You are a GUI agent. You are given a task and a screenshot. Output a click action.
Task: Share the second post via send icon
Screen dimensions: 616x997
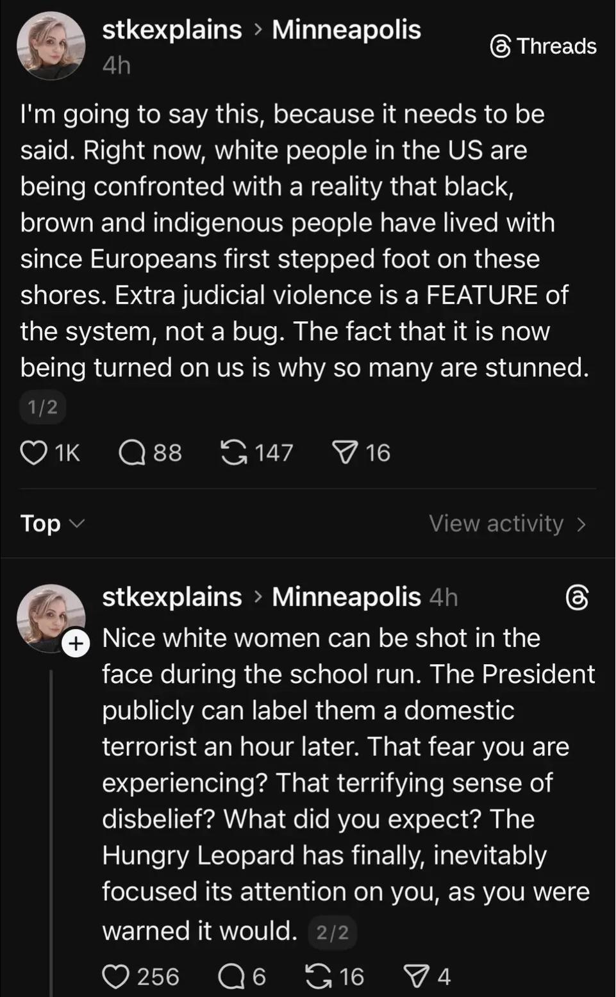(x=415, y=976)
